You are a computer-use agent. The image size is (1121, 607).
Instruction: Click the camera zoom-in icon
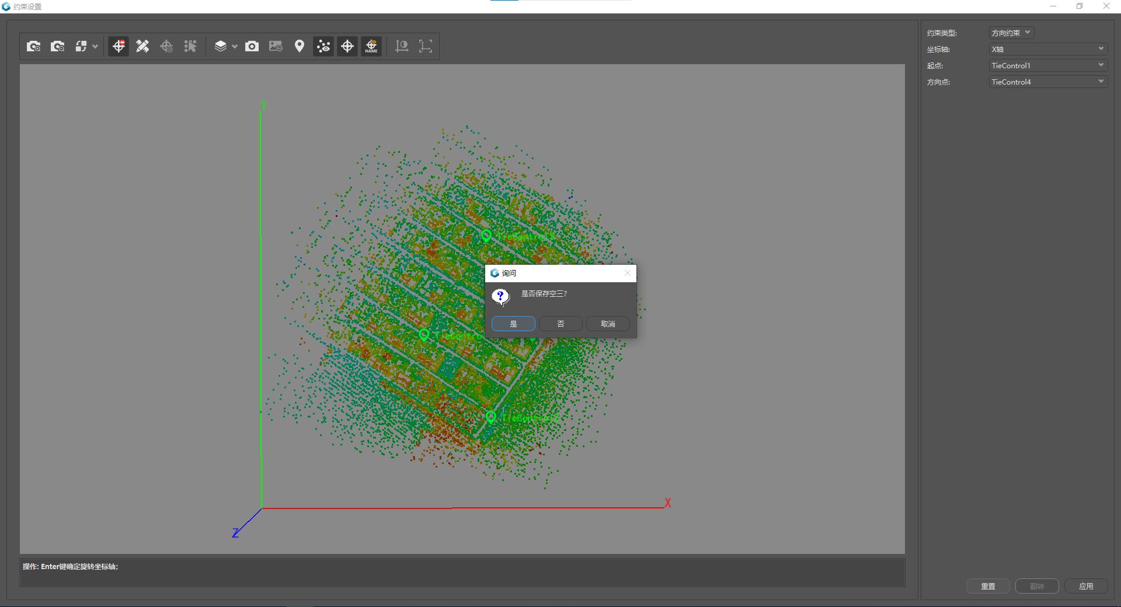34,46
